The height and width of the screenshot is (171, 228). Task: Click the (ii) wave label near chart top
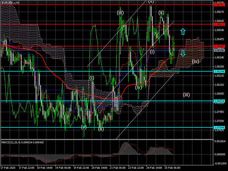pyautogui.click(x=161, y=13)
